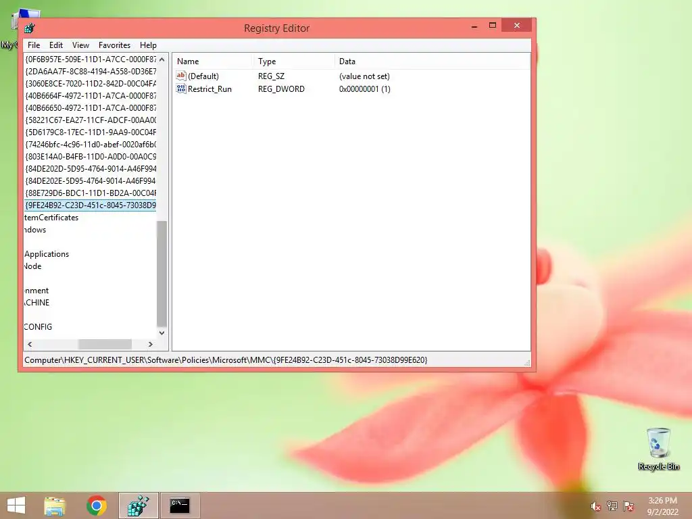Screen dimensions: 692x519
Task: Click the network tray icon
Action: 612,506
